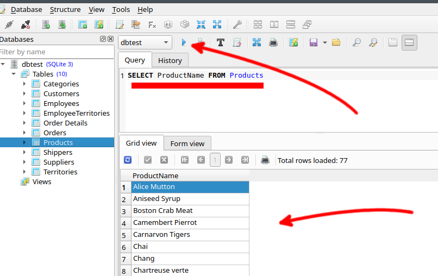The width and height of the screenshot is (438, 276).
Task: Click the Save SQL to file icon
Action: (313, 42)
